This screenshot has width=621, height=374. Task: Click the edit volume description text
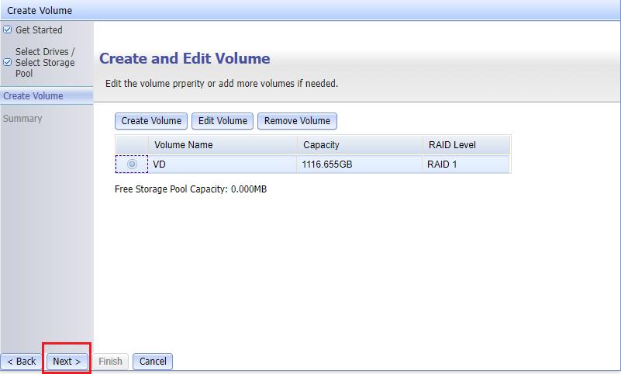(222, 84)
